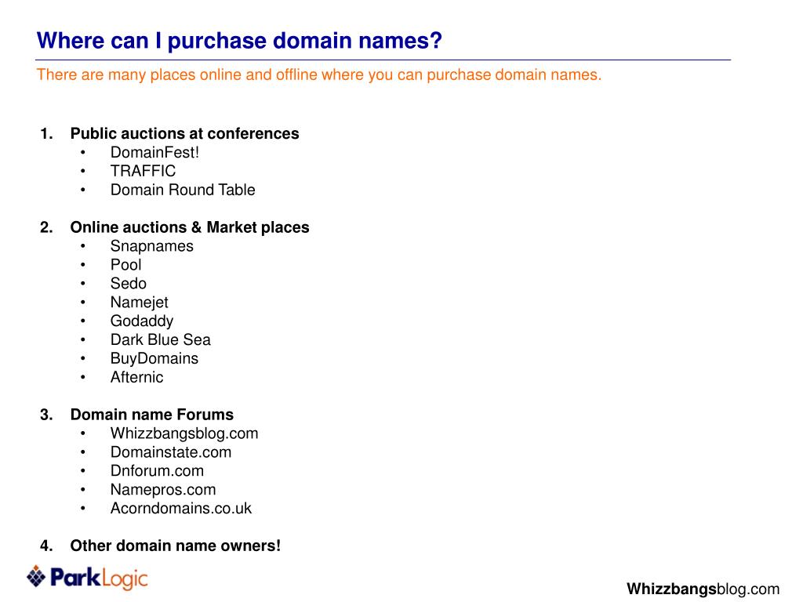The height and width of the screenshot is (602, 803).
Task: Click the Whizzbangsblog.com footer text
Action: [703, 589]
